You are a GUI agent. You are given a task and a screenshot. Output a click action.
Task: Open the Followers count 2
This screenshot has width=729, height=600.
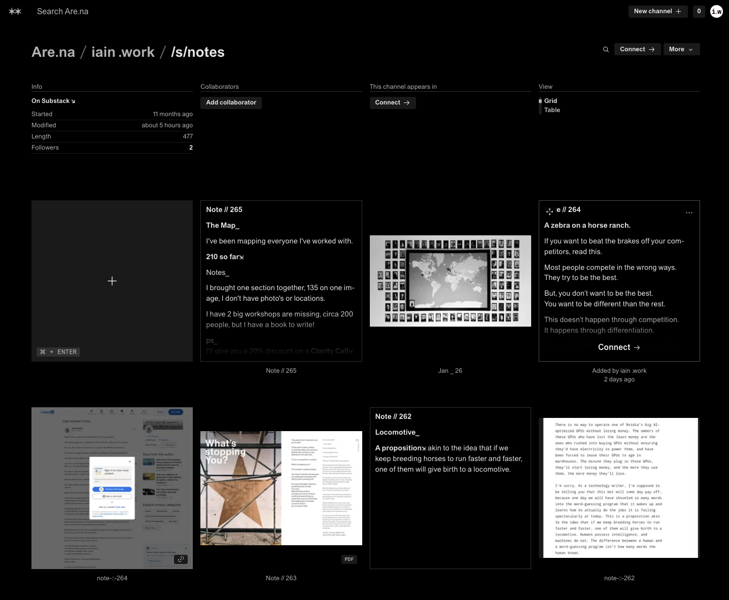191,148
